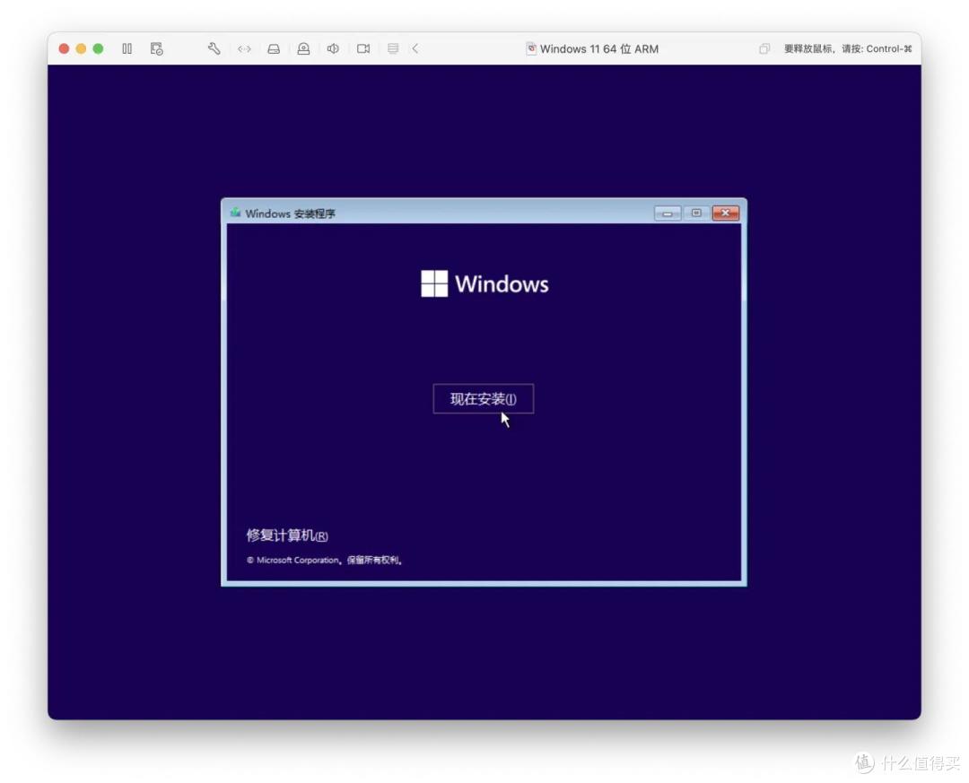This screenshot has width=969, height=783.
Task: Click the network adapter arrows icon
Action: 244,48
